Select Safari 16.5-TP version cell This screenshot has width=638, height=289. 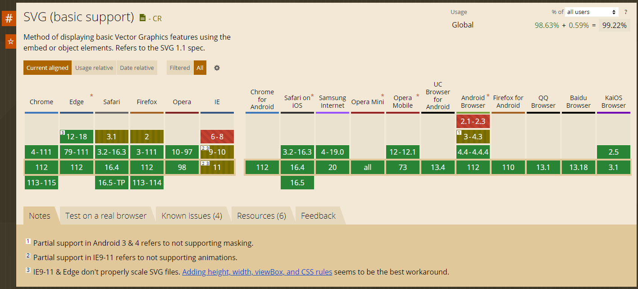point(112,183)
